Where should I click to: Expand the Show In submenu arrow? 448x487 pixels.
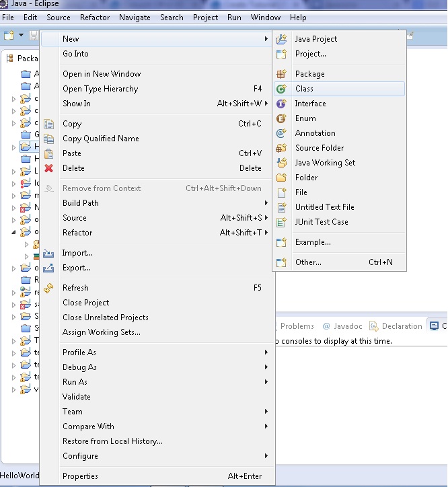(266, 104)
